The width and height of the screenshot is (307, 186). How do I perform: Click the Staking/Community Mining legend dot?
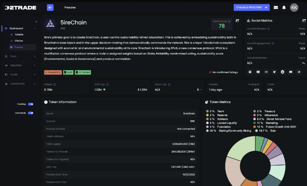[208, 131]
